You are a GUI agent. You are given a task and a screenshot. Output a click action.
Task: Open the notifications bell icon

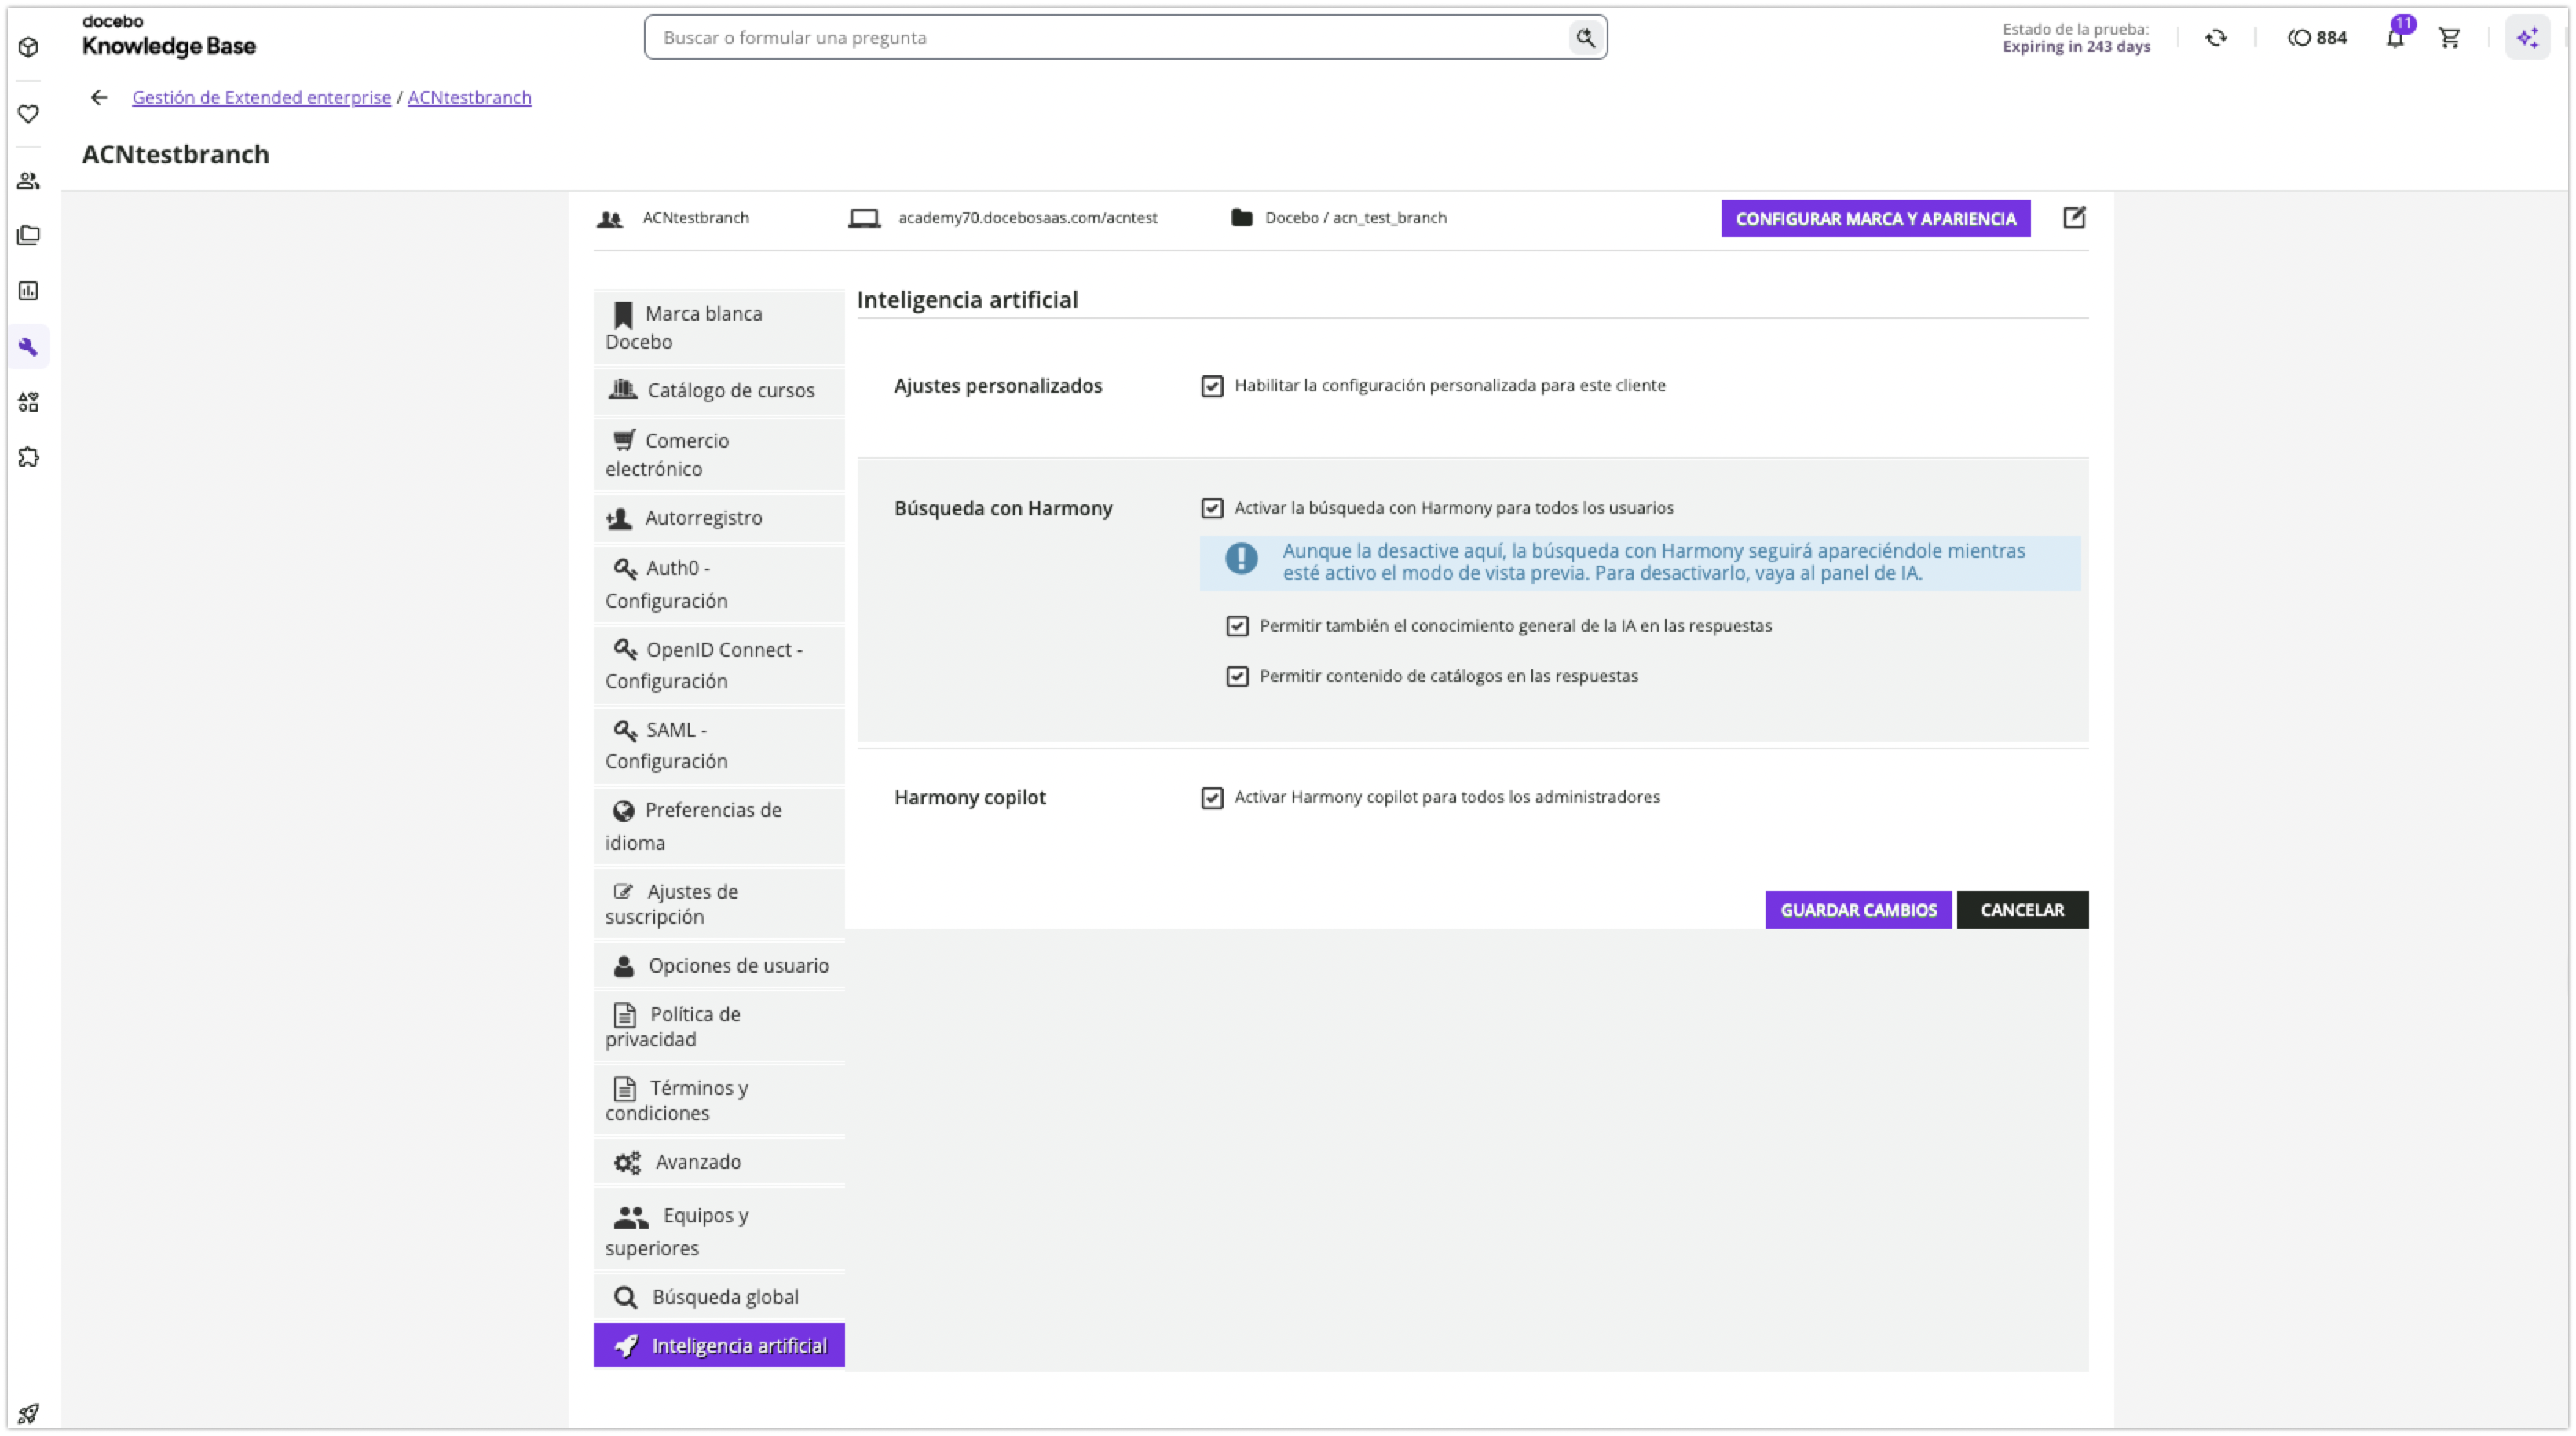2396,38
